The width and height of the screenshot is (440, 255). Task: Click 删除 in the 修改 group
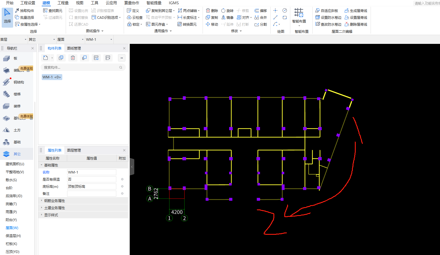(212, 11)
